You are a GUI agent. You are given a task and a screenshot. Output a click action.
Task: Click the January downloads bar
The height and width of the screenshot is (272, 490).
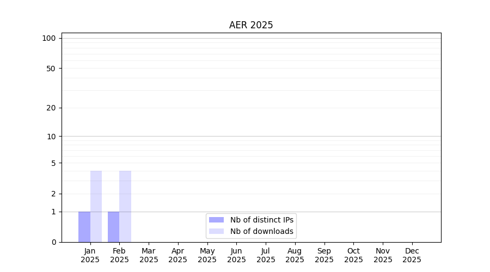pos(96,207)
